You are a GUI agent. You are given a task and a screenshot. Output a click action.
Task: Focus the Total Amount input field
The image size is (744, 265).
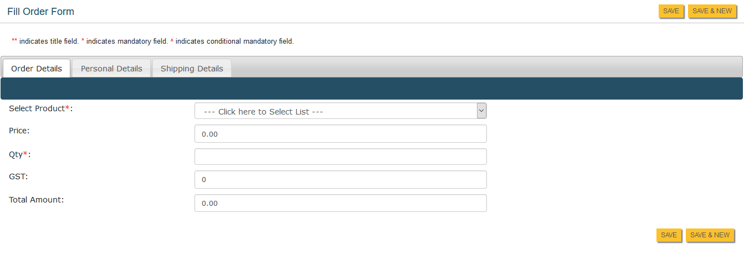[340, 203]
